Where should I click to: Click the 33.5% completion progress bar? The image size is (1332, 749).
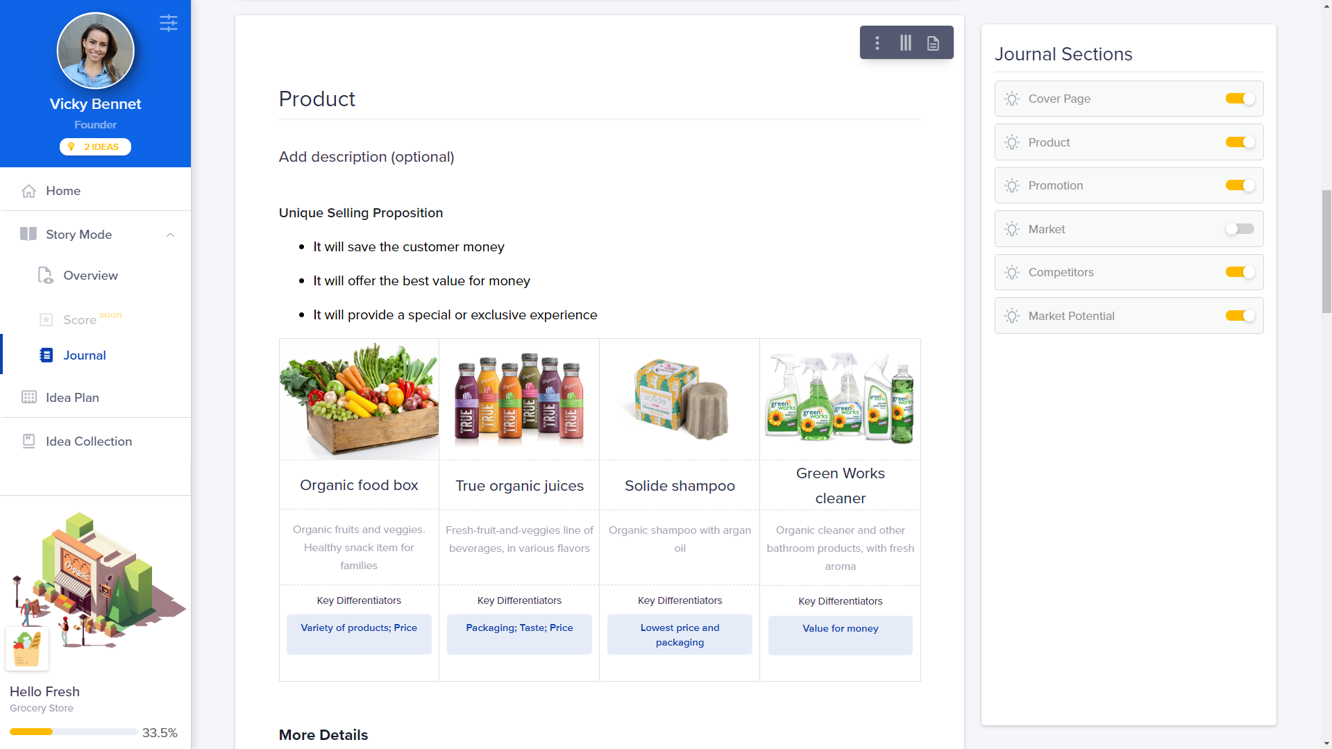(x=73, y=732)
